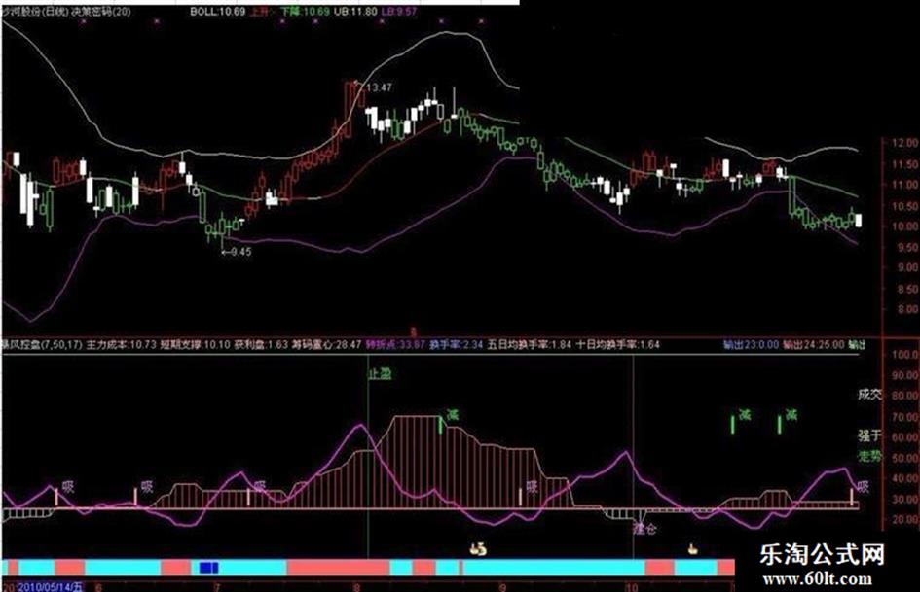Click the hand icon after month 10
Screen dimensions: 920x592
point(693,549)
